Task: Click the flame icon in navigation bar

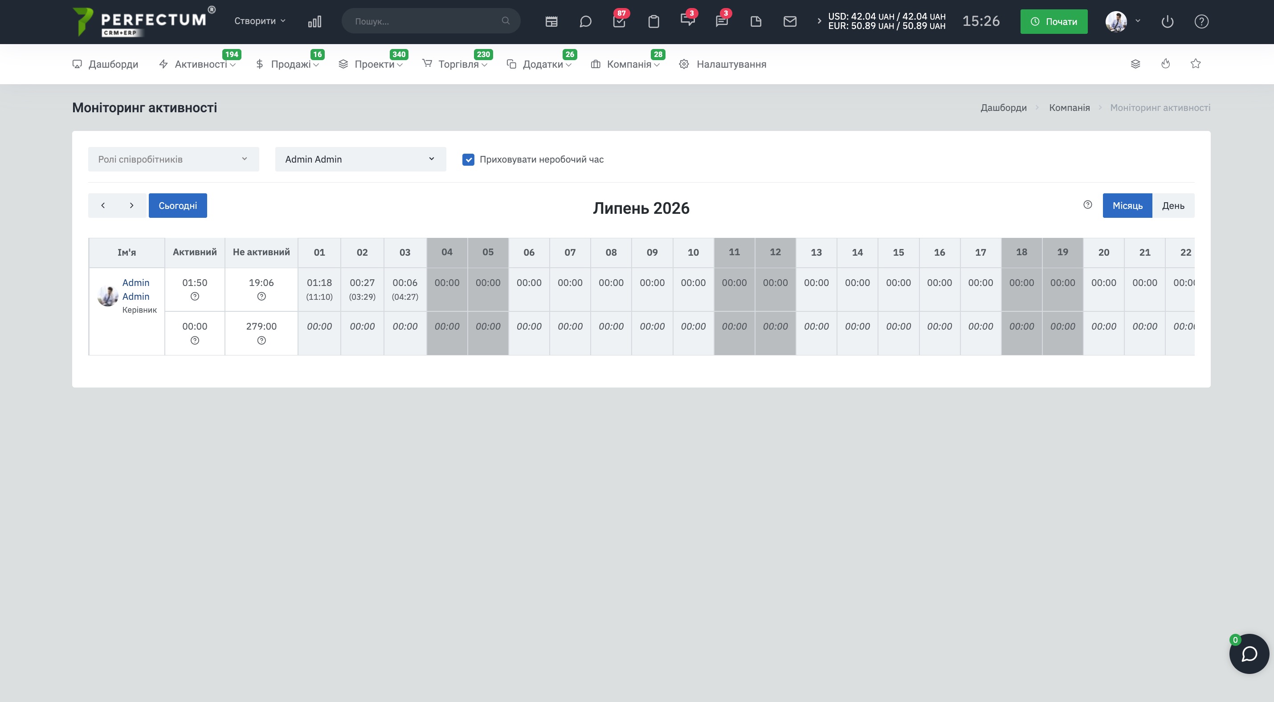Action: 1165,63
